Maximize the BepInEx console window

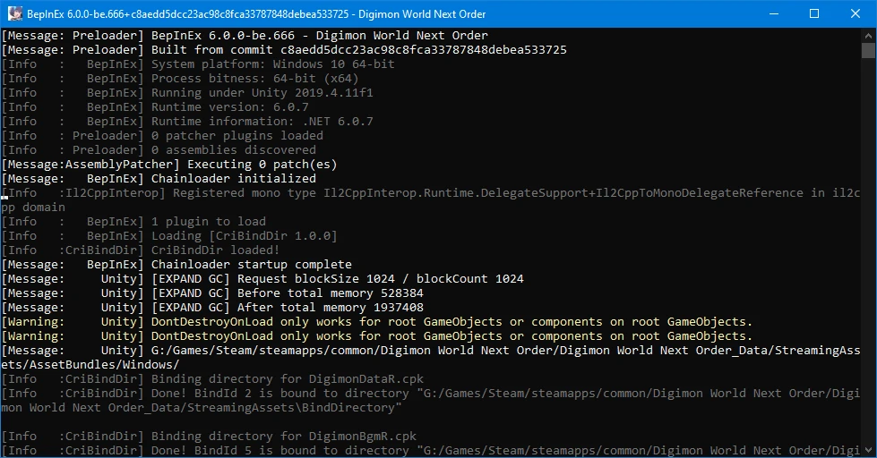(814, 13)
